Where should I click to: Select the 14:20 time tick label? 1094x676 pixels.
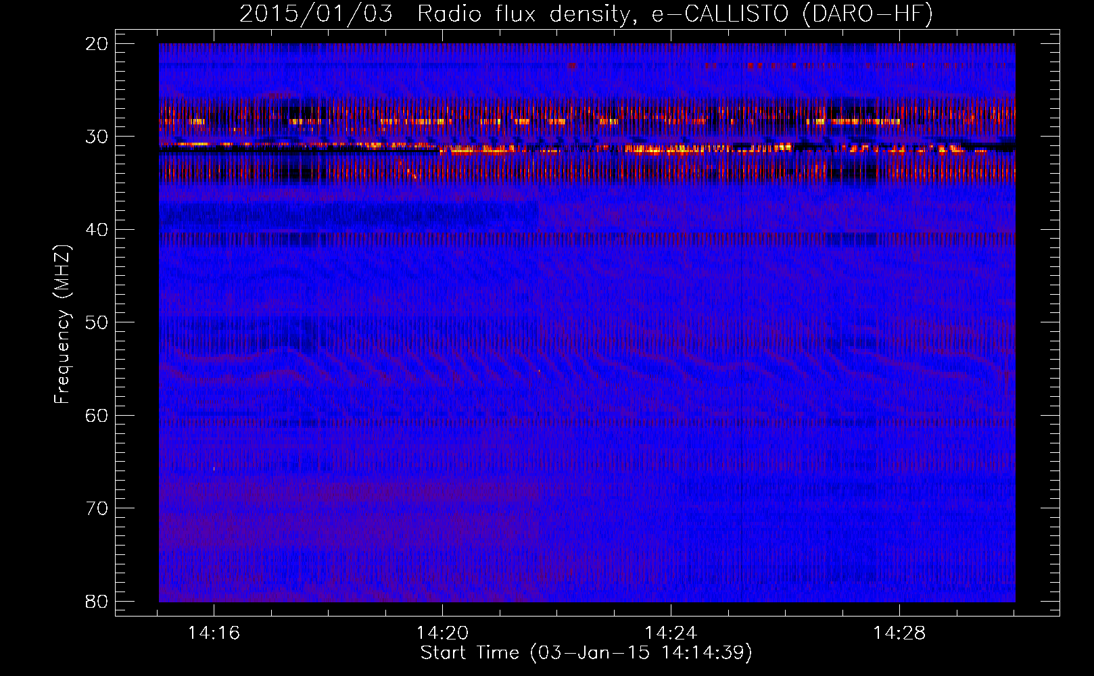(x=442, y=633)
